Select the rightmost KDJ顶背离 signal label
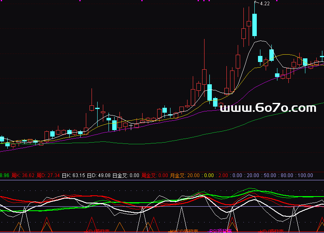Screen dimensions: 324x233 coord(270,231)
